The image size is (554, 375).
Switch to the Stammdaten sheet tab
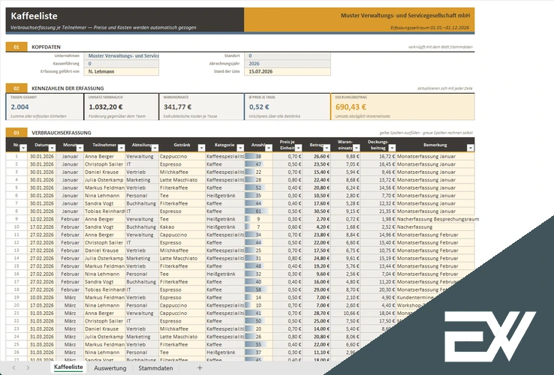pyautogui.click(x=155, y=368)
